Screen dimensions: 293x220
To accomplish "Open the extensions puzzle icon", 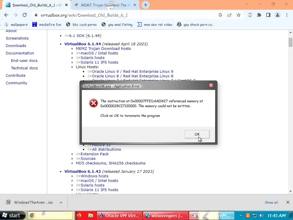I will pyautogui.click(x=259, y=15).
